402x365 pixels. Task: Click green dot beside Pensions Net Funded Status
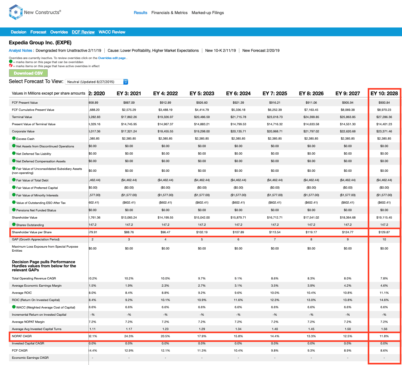pyautogui.click(x=14, y=210)
